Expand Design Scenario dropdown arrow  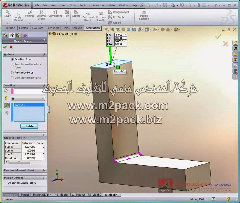pos(144,23)
